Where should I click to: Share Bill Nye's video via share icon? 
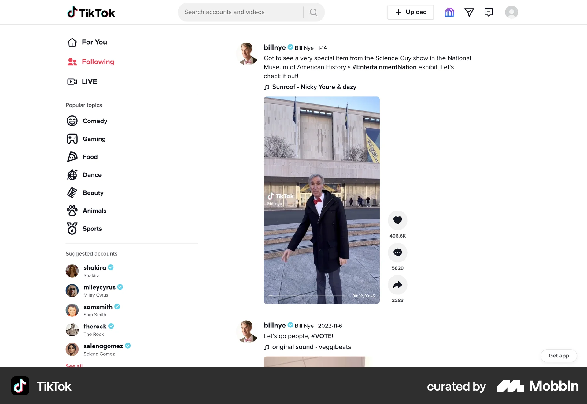click(x=397, y=285)
